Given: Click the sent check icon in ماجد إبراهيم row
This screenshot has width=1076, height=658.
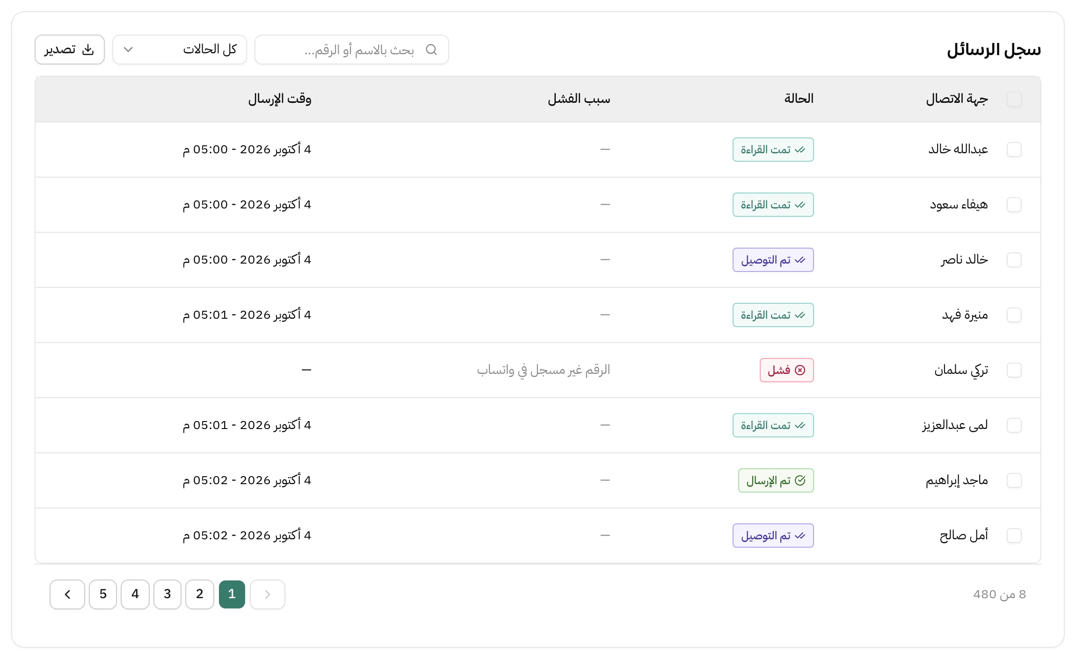Looking at the screenshot, I should 800,480.
